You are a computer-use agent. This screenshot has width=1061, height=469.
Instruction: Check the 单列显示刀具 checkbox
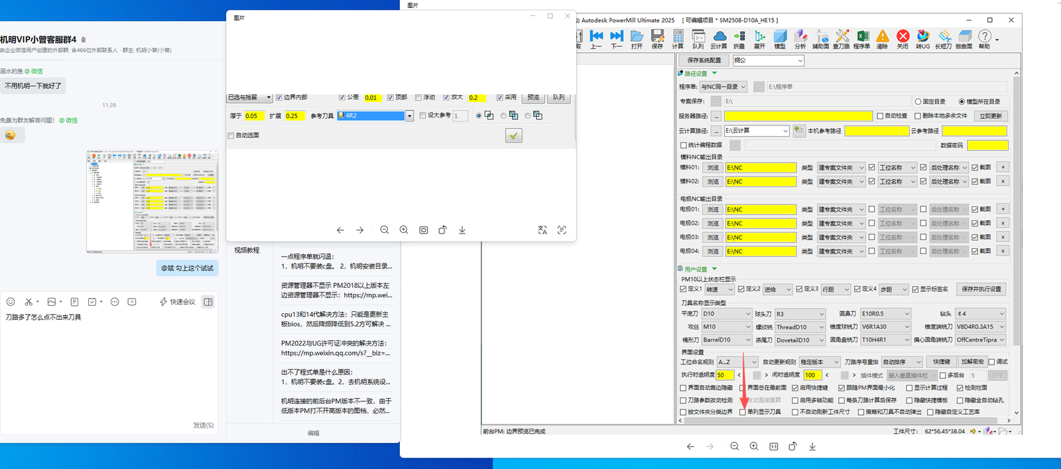743,412
